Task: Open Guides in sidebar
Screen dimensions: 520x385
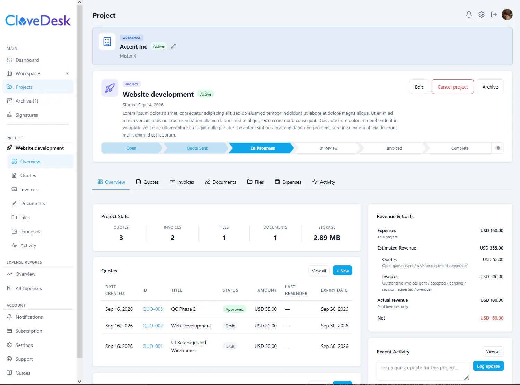Action: [38, 373]
